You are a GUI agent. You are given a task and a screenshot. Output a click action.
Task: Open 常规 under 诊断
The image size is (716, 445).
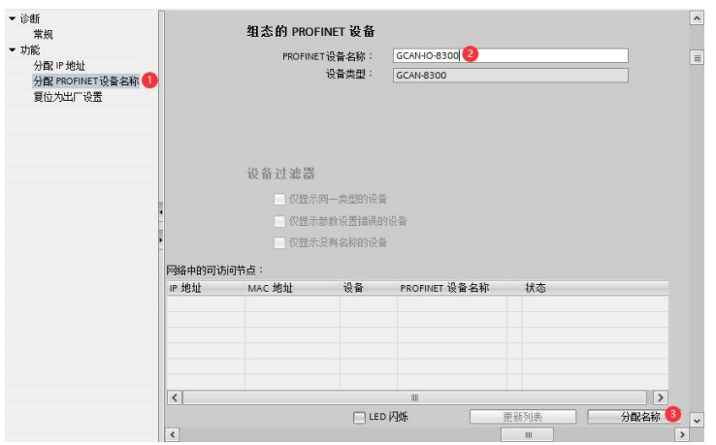click(43, 34)
